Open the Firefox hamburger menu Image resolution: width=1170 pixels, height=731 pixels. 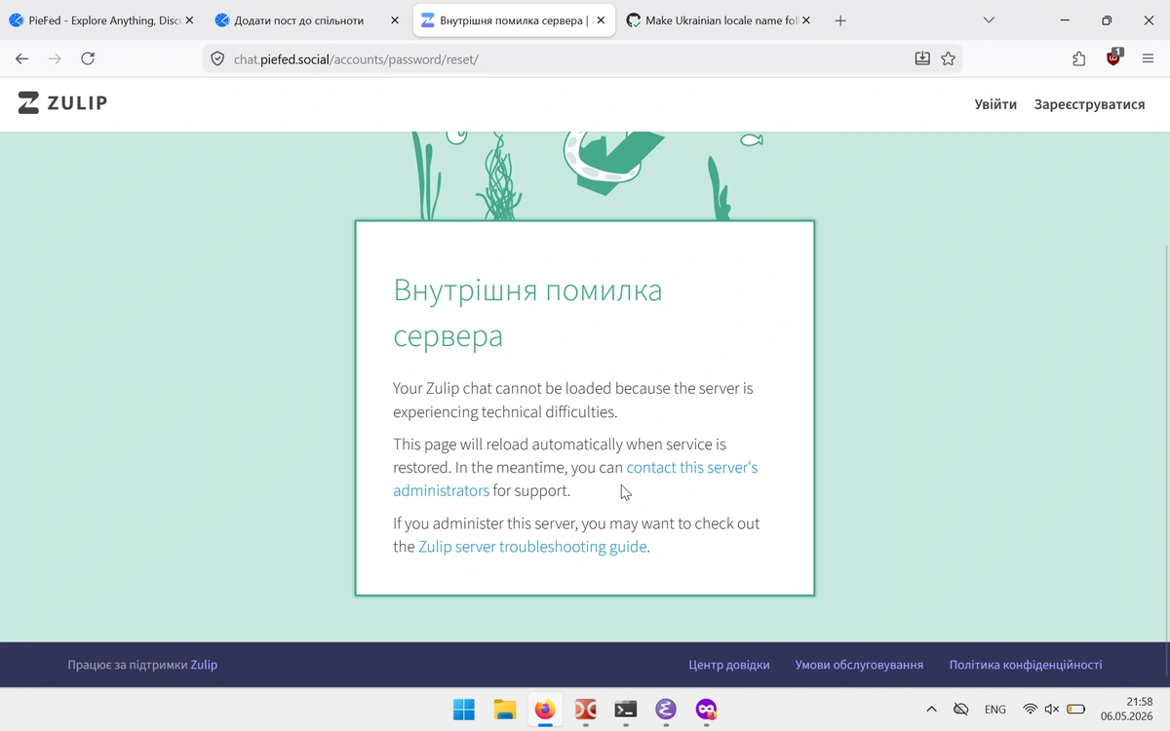[1148, 59]
